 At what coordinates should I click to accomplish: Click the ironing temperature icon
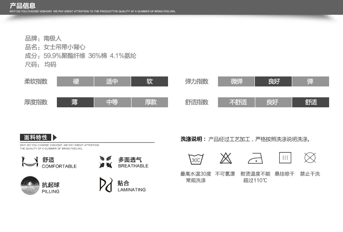(x=255, y=158)
